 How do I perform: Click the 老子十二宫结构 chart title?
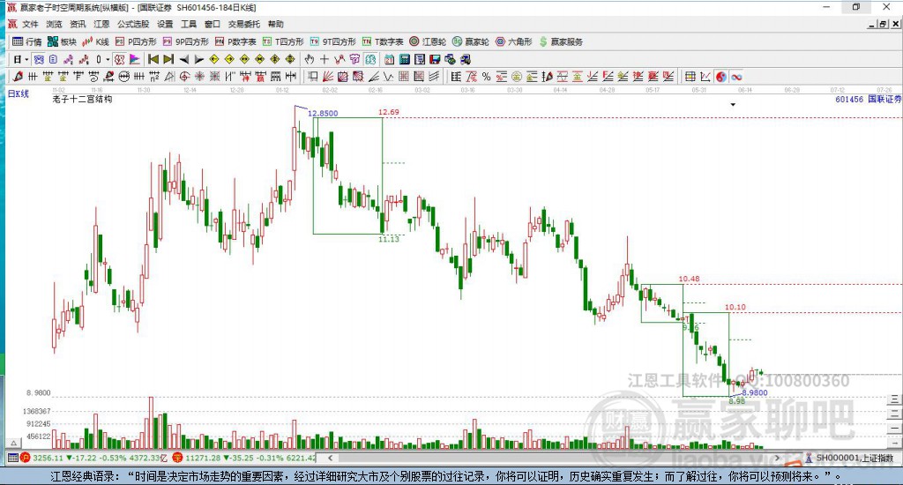(x=82, y=99)
